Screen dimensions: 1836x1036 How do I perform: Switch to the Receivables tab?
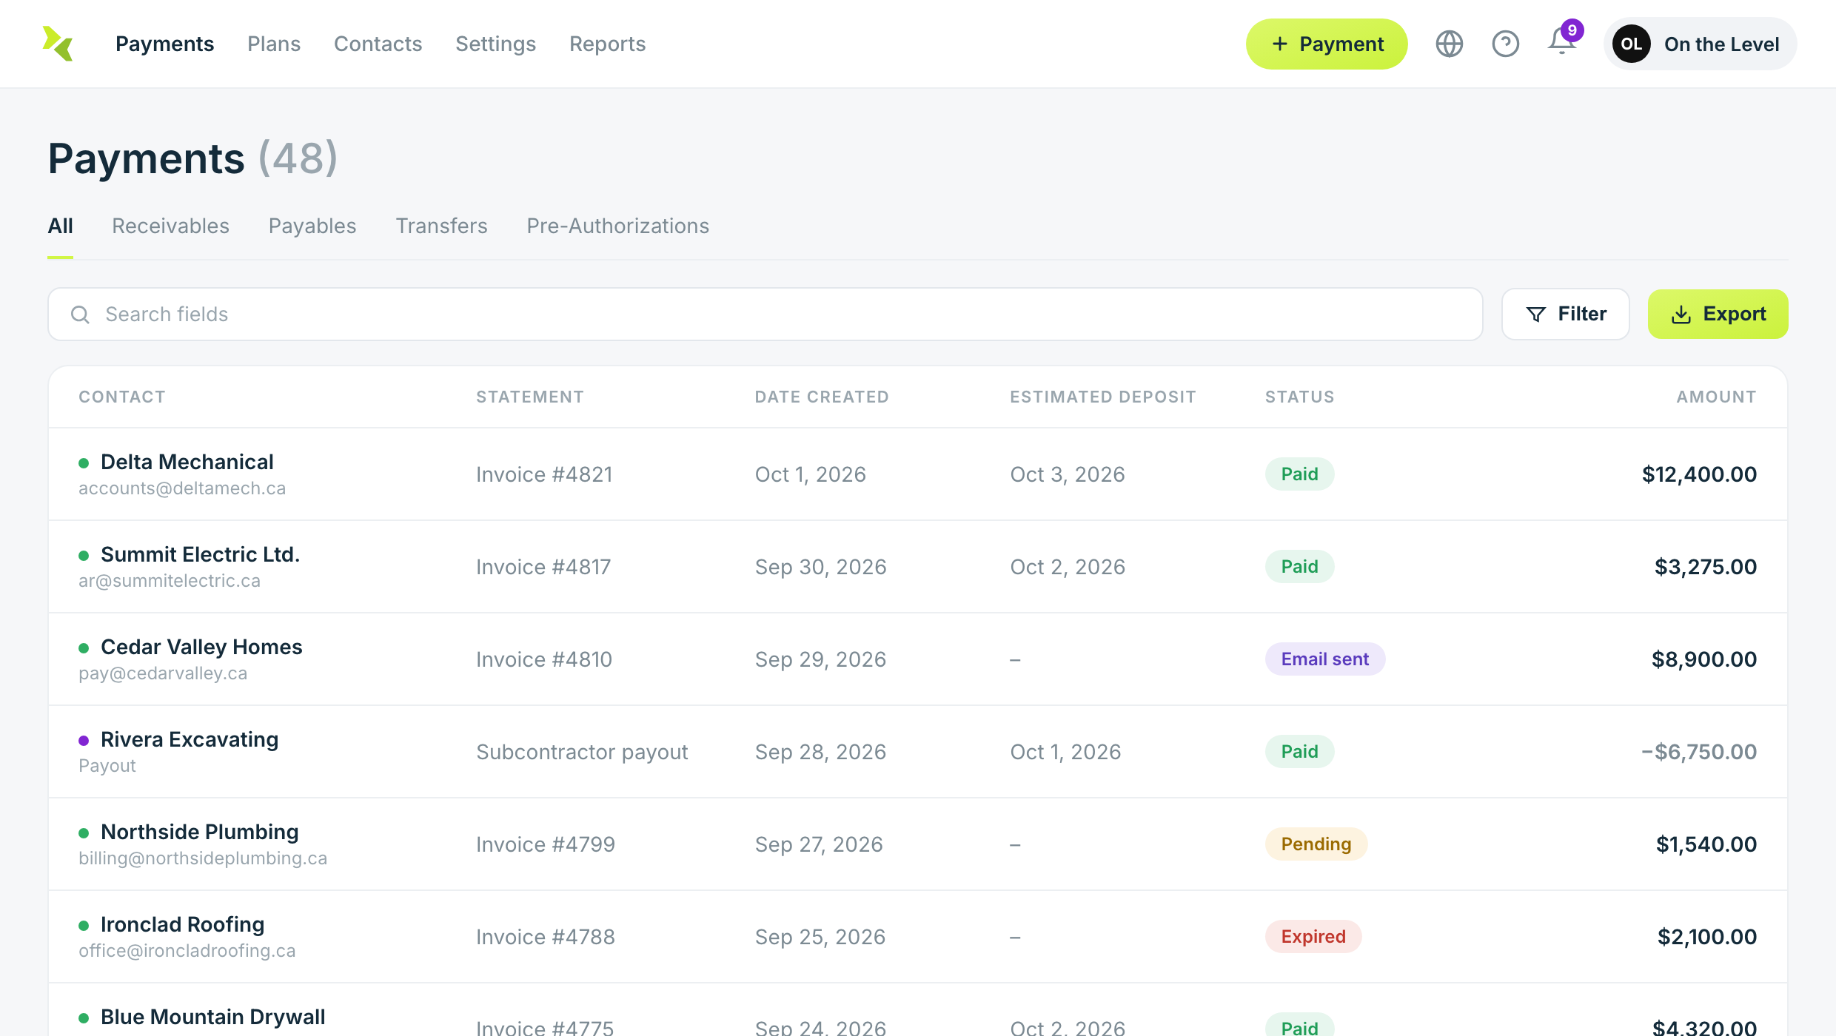(170, 226)
